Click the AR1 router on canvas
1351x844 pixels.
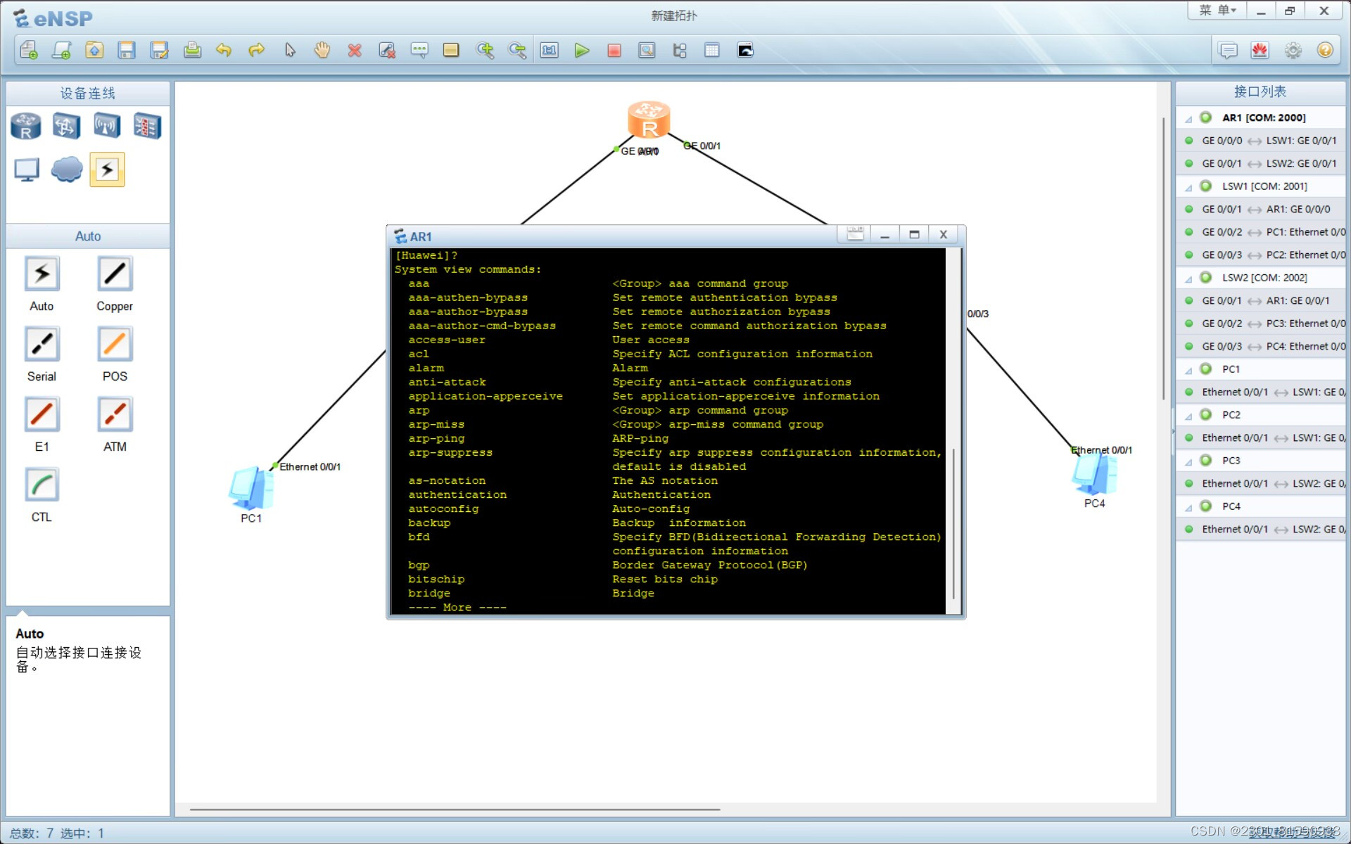[x=648, y=120]
